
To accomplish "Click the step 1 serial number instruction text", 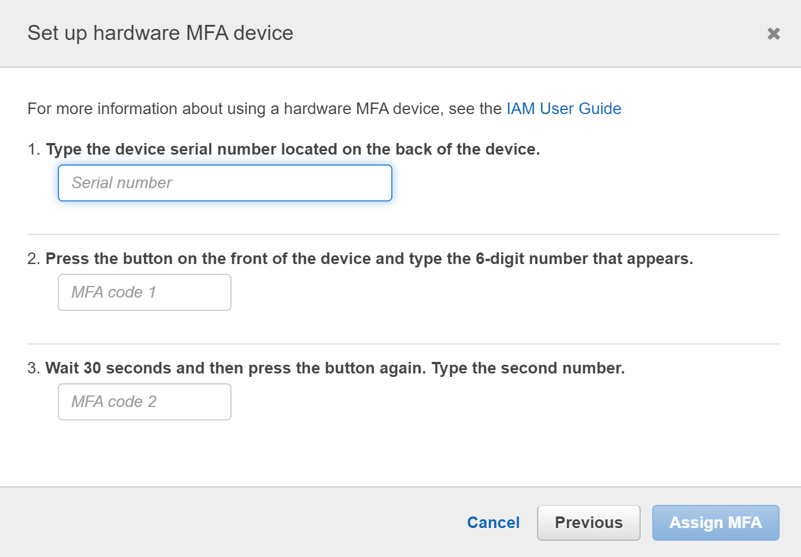I will point(292,149).
